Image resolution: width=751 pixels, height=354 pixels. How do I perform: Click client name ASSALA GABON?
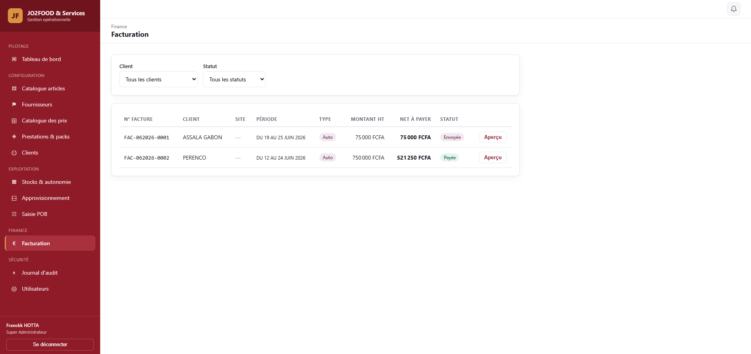202,137
